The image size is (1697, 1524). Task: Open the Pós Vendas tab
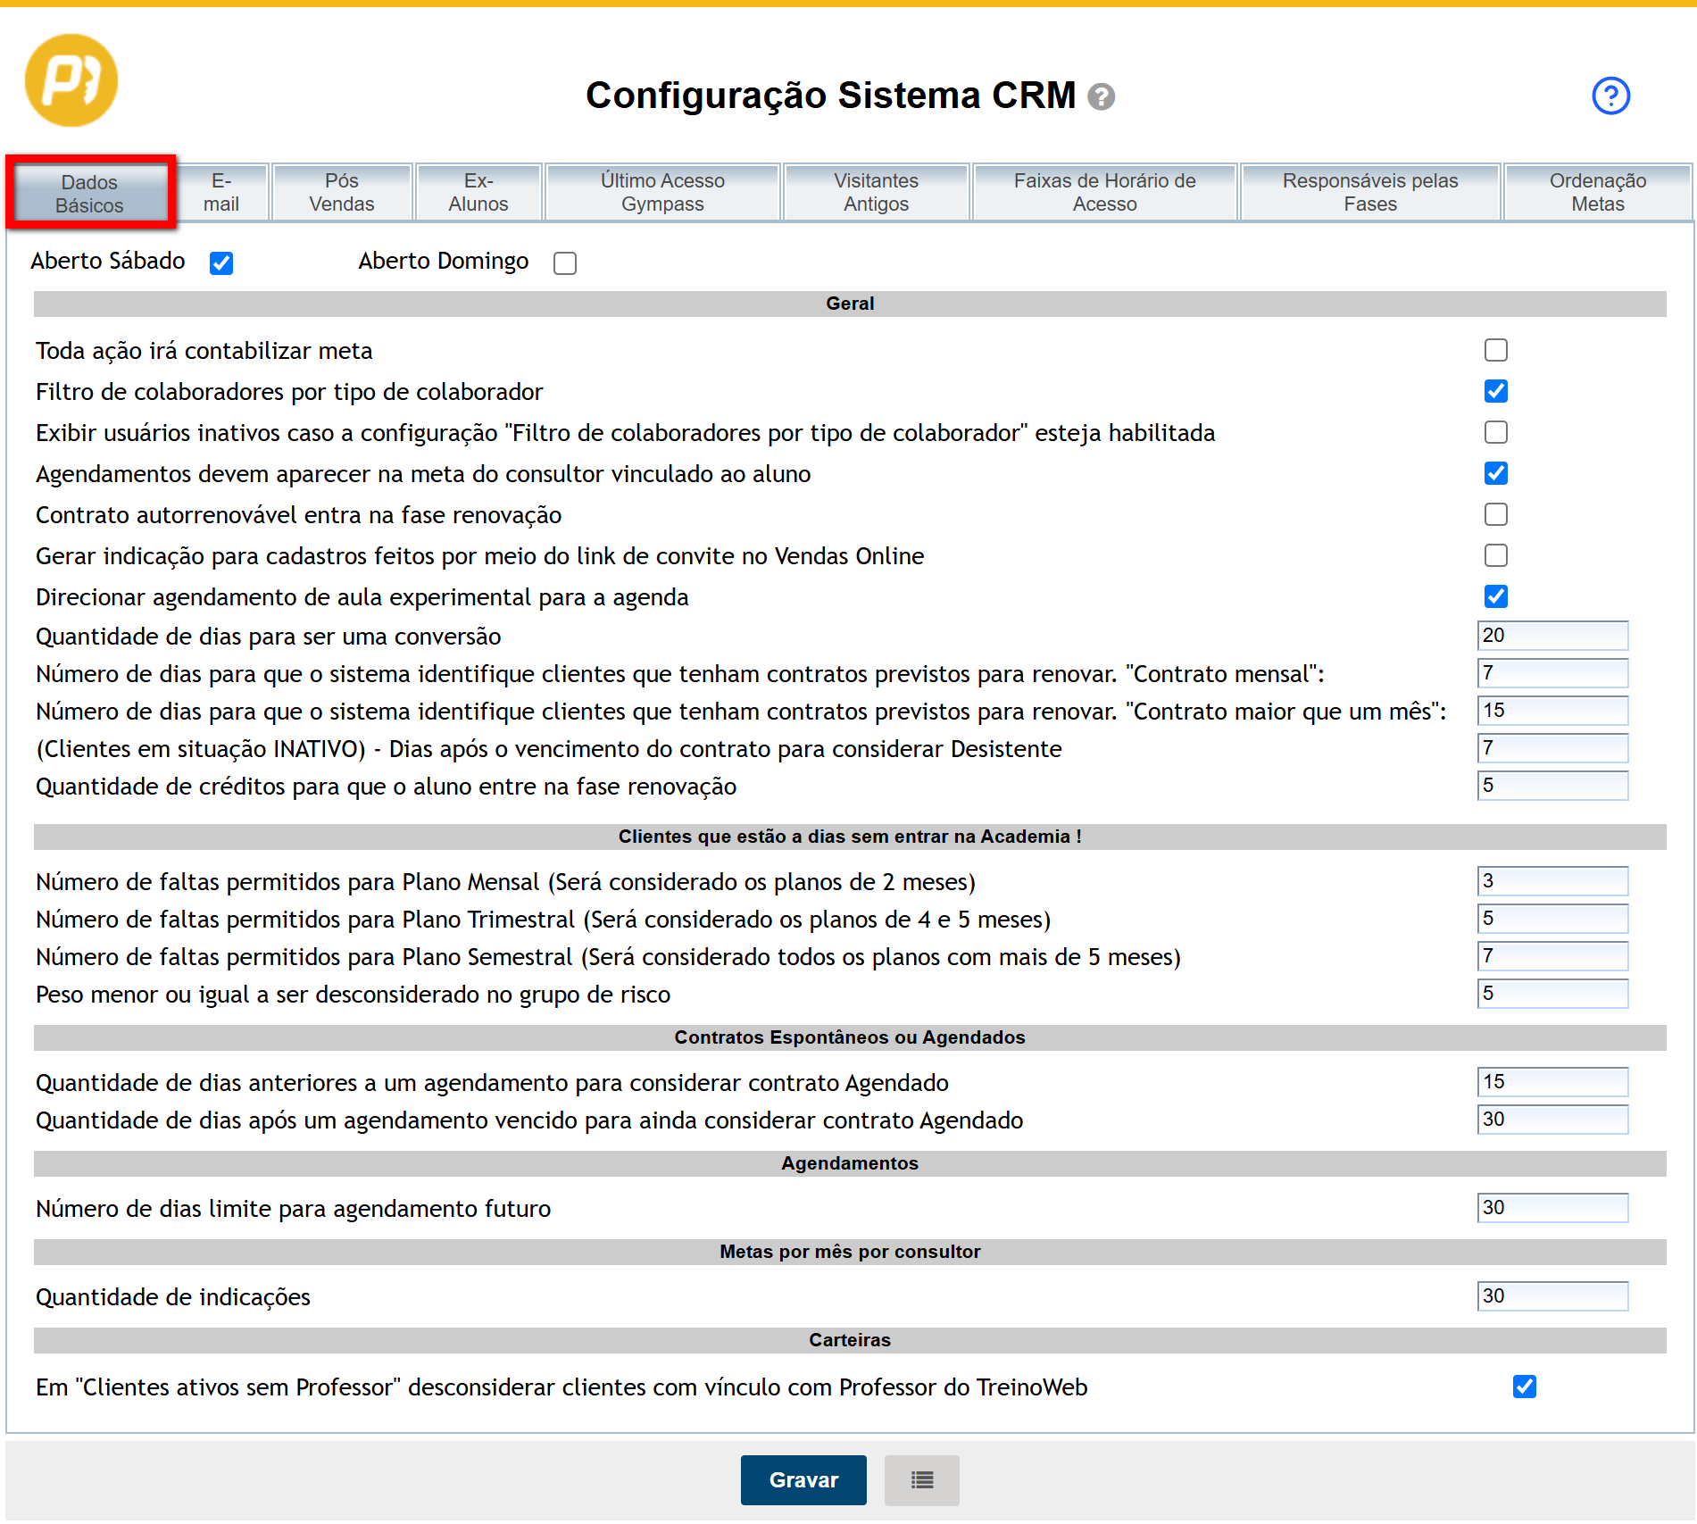pyautogui.click(x=342, y=192)
